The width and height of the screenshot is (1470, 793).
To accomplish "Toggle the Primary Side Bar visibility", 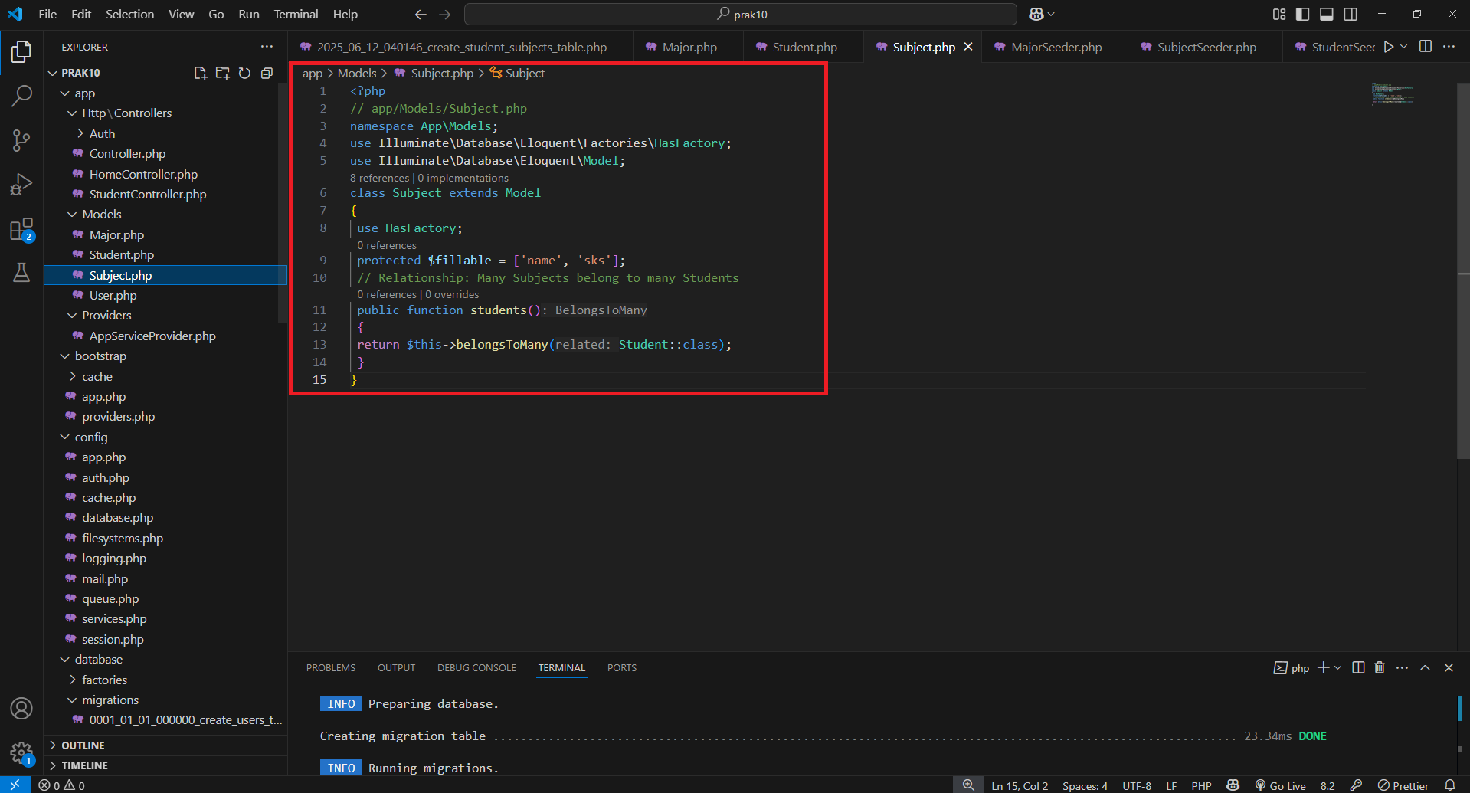I will [x=1302, y=14].
